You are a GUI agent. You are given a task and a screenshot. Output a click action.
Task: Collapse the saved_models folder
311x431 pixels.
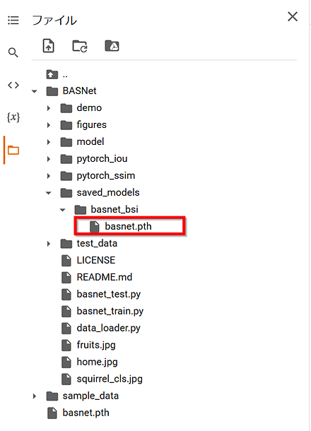pos(49,193)
